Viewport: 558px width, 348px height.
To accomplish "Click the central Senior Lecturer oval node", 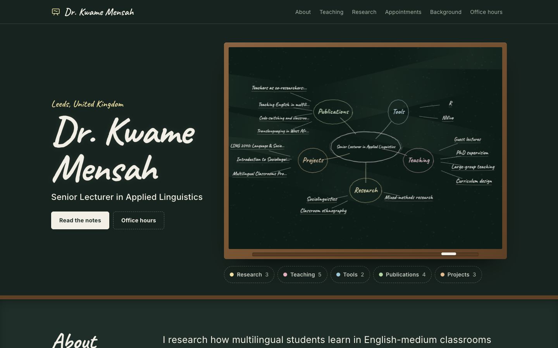I will point(366,147).
